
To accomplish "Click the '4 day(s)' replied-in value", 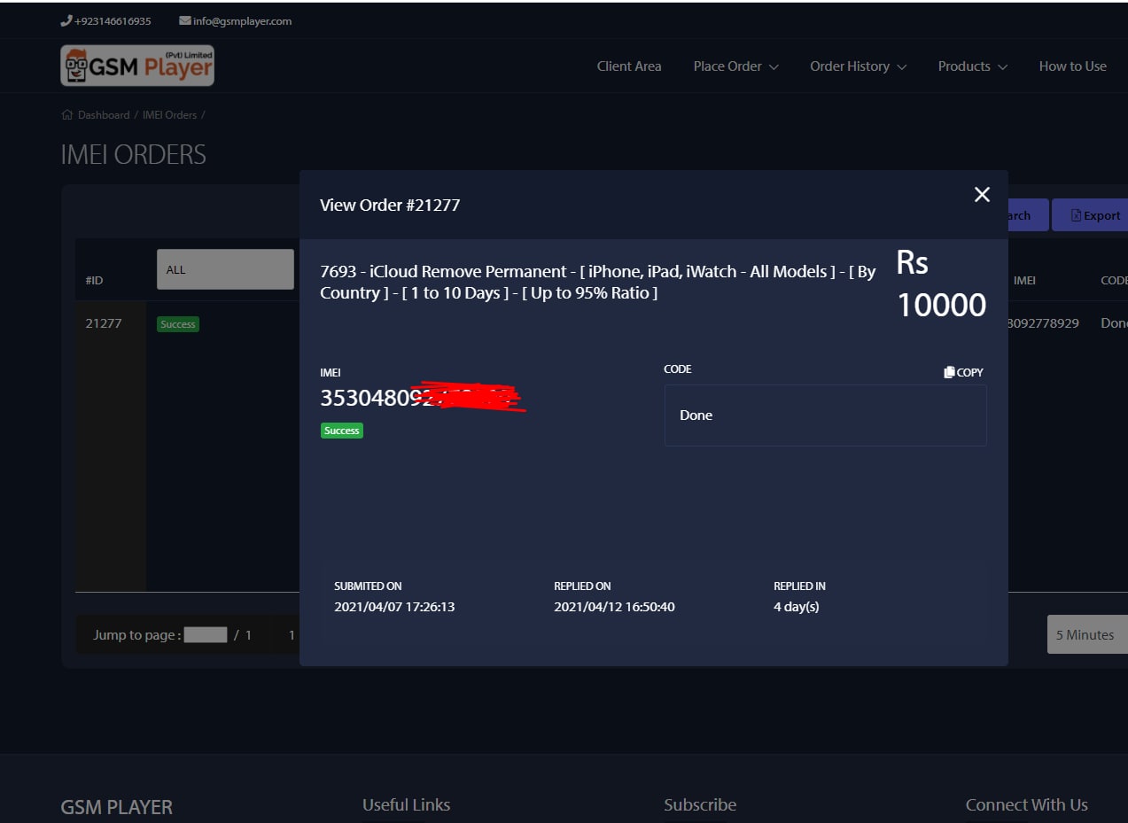I will [x=797, y=607].
